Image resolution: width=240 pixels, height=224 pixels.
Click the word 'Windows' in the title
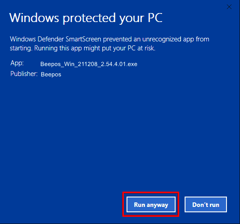(x=34, y=18)
